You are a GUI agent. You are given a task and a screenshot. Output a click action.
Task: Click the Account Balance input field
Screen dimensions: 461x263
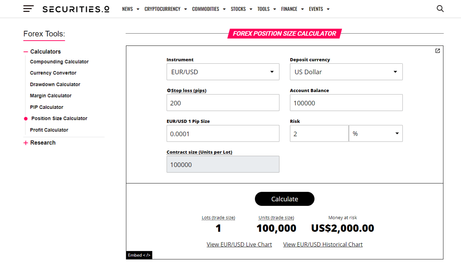346,103
